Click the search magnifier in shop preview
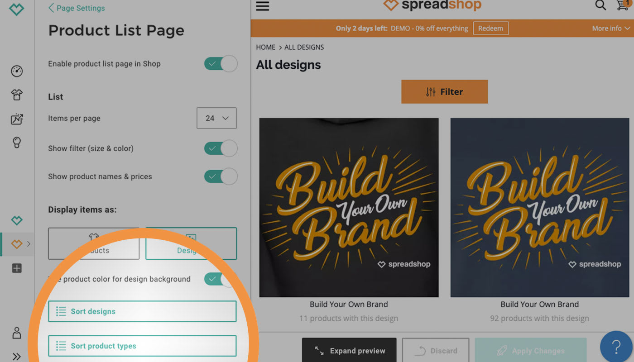This screenshot has height=362, width=634. [600, 5]
